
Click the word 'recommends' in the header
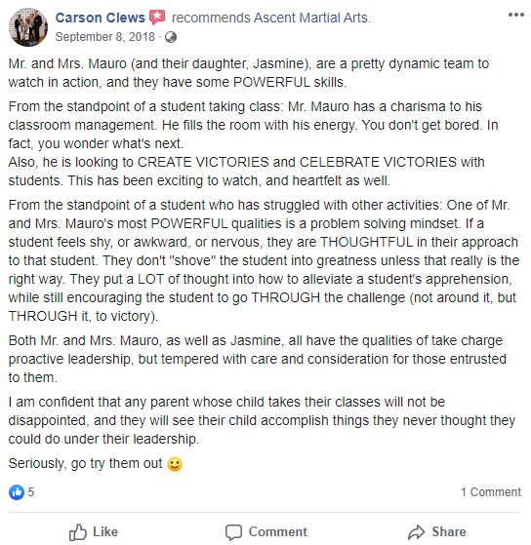click(x=211, y=18)
